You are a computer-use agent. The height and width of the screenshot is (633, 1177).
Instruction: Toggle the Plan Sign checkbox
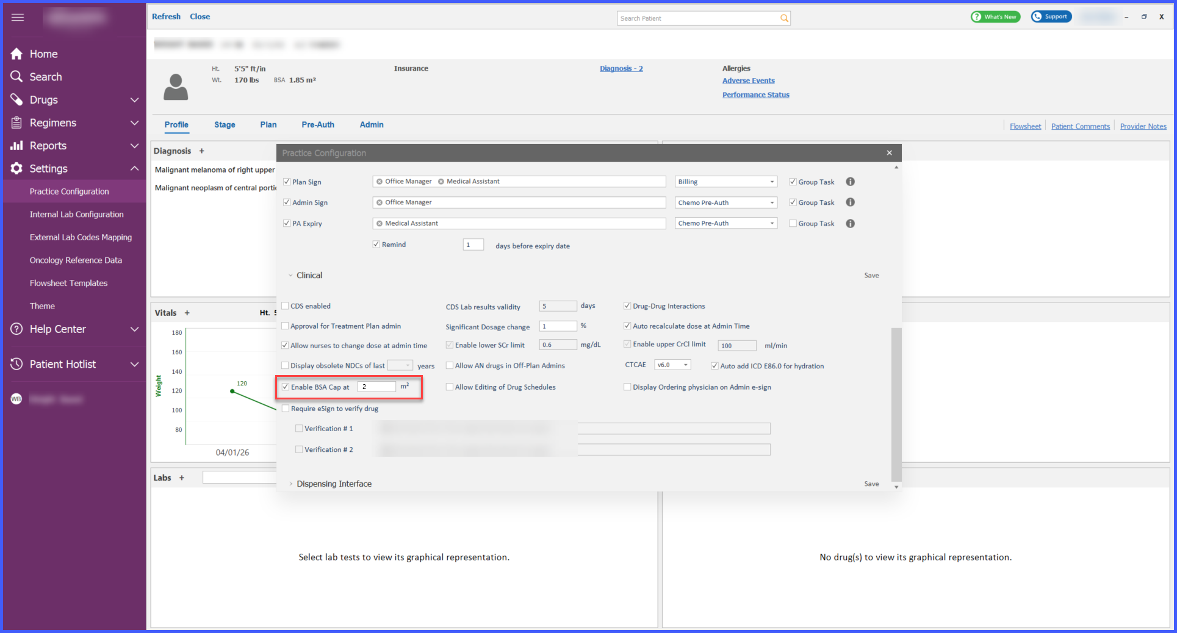point(287,182)
